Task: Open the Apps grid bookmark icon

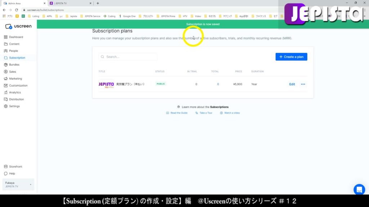Action: click(x=4, y=16)
